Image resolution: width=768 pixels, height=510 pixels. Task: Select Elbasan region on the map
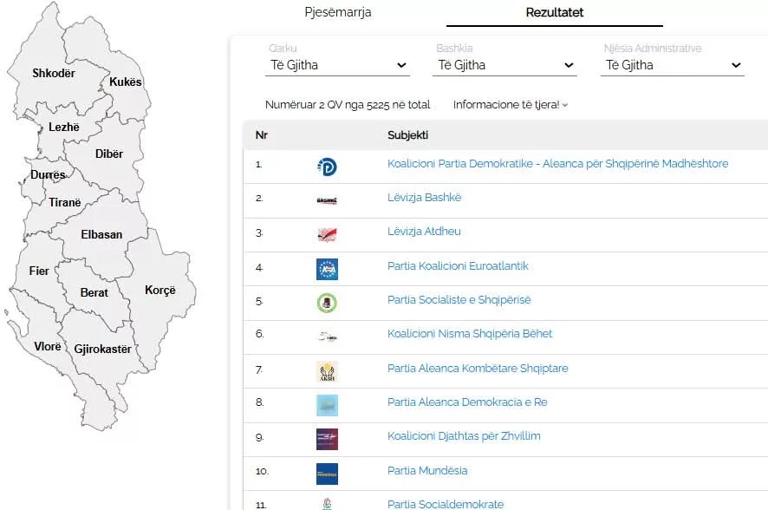(101, 235)
